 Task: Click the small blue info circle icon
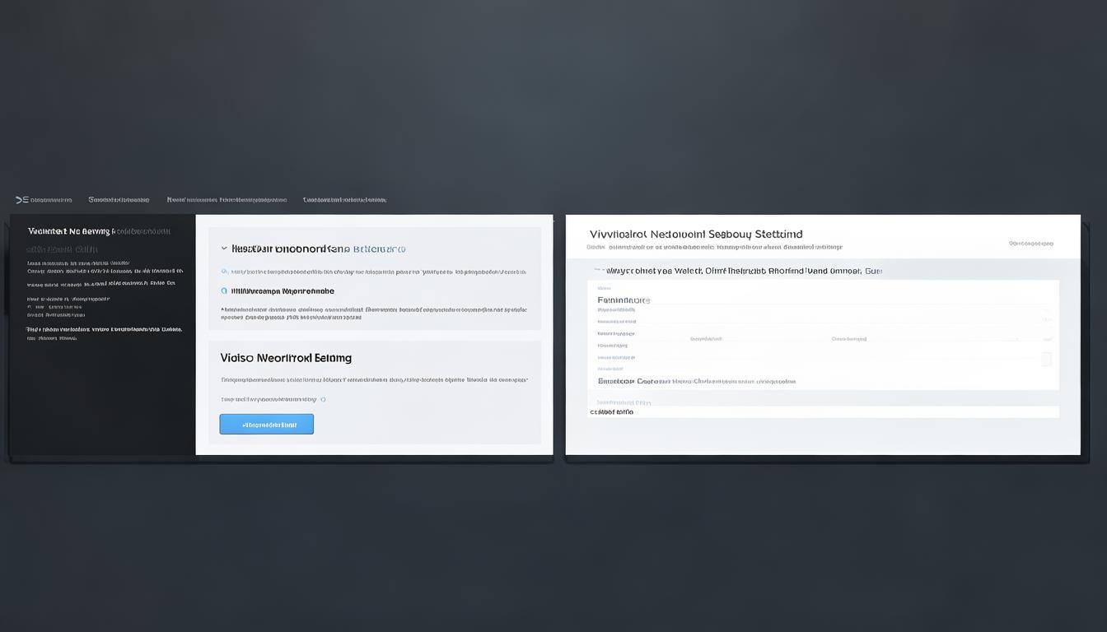[x=224, y=272]
